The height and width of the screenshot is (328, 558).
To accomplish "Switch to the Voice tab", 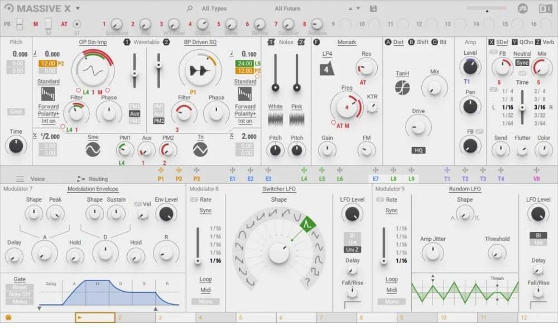I will coord(37,179).
